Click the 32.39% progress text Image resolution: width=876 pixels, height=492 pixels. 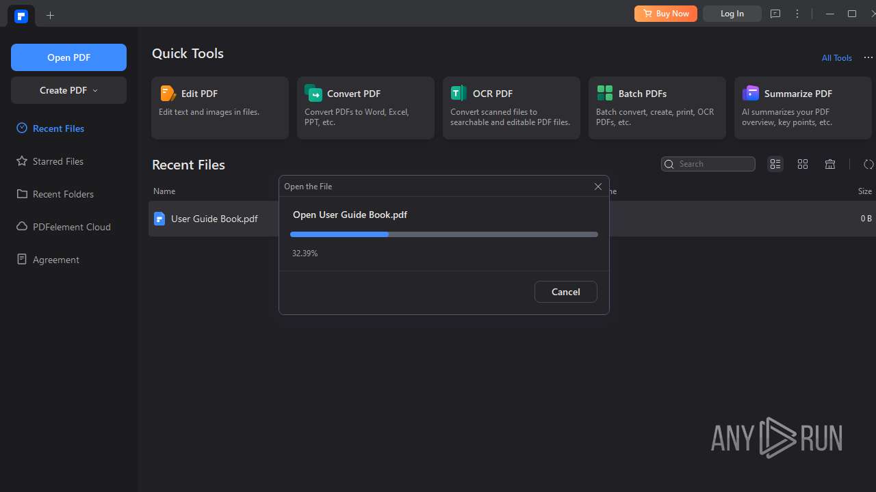(x=305, y=254)
